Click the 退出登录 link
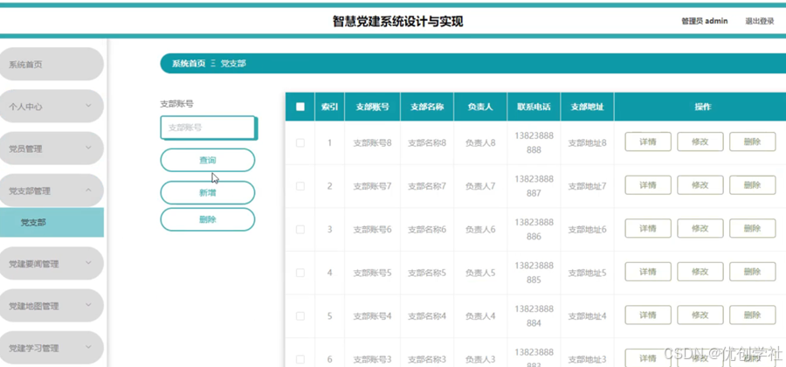The image size is (786, 367). click(x=760, y=22)
